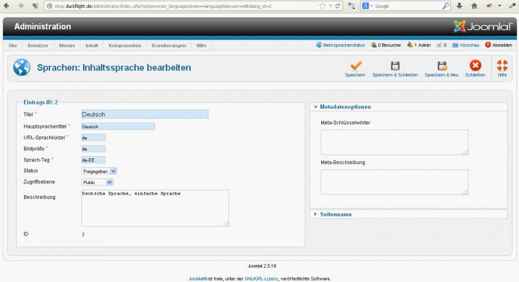Click the Meta-Schlüsselwörter text area
The image size is (519, 282).
[394, 142]
